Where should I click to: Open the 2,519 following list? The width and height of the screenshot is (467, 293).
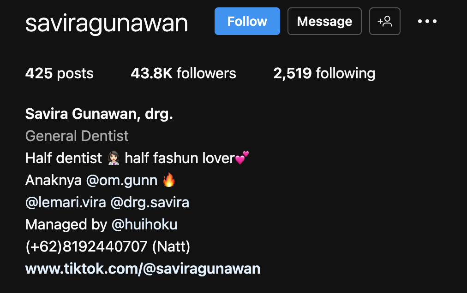click(x=324, y=73)
